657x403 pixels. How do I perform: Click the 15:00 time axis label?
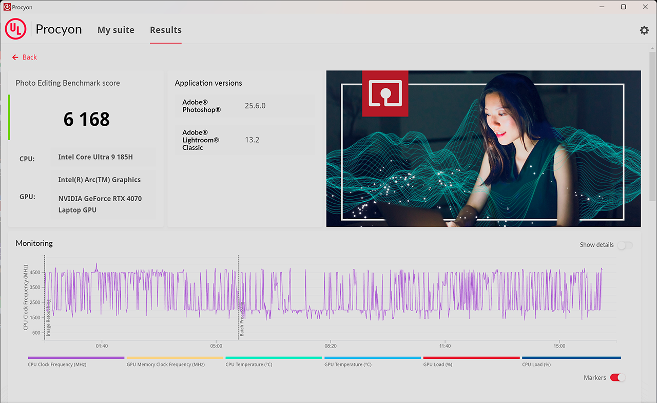click(x=559, y=346)
